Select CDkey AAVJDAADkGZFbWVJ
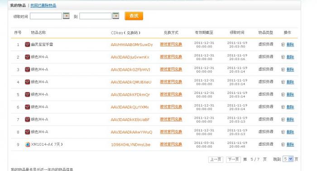 pyautogui.click(x=130, y=69)
